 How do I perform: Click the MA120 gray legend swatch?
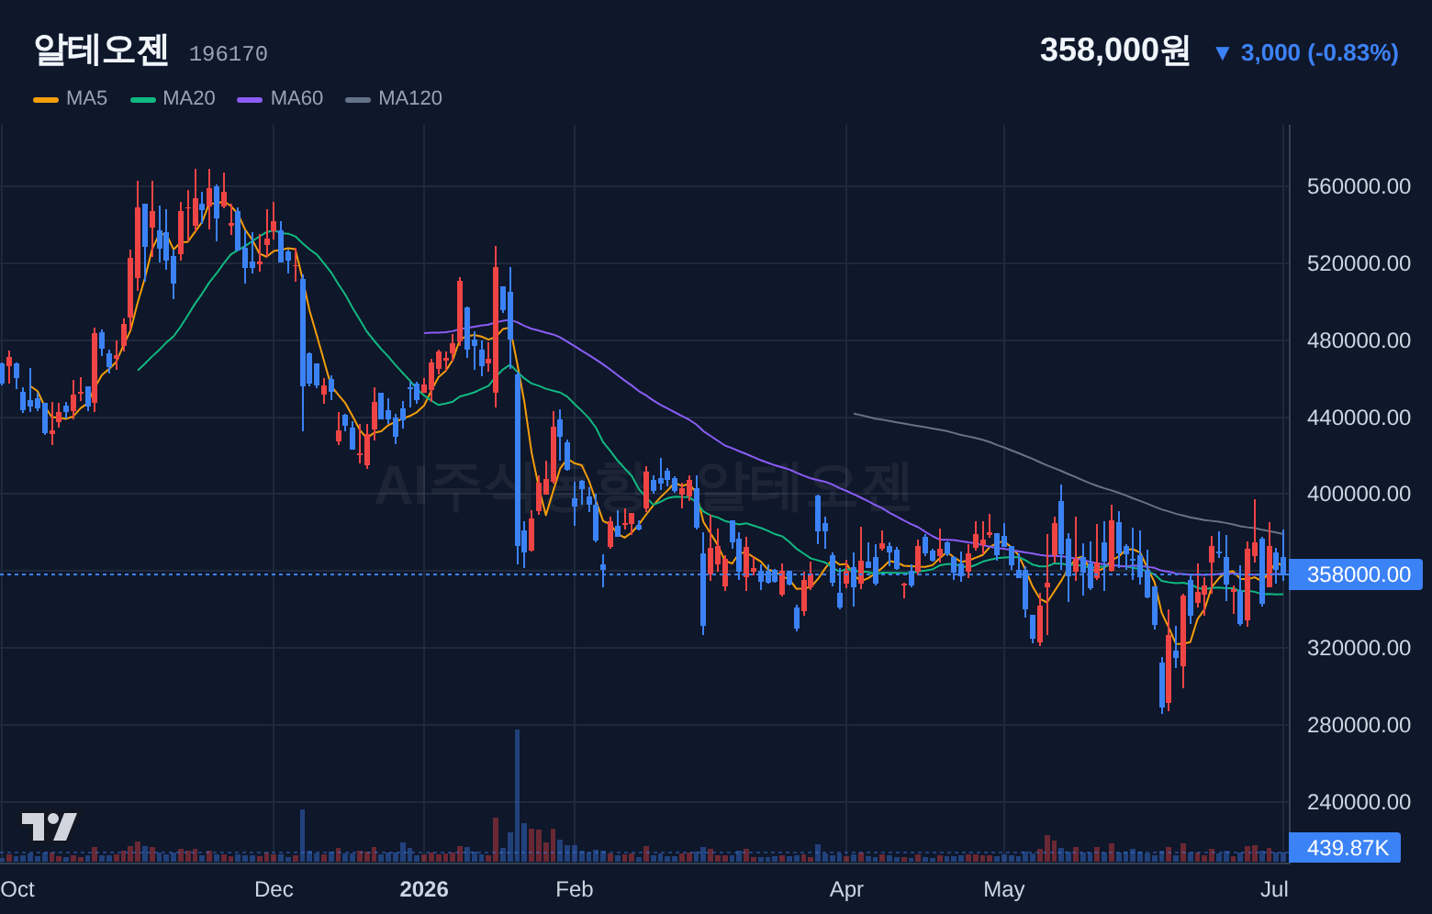[358, 99]
